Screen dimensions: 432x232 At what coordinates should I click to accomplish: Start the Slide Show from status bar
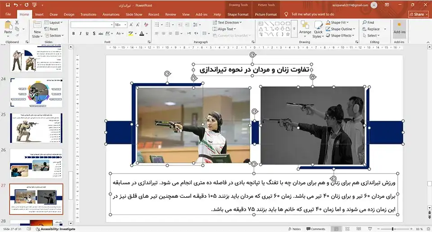[370, 229]
